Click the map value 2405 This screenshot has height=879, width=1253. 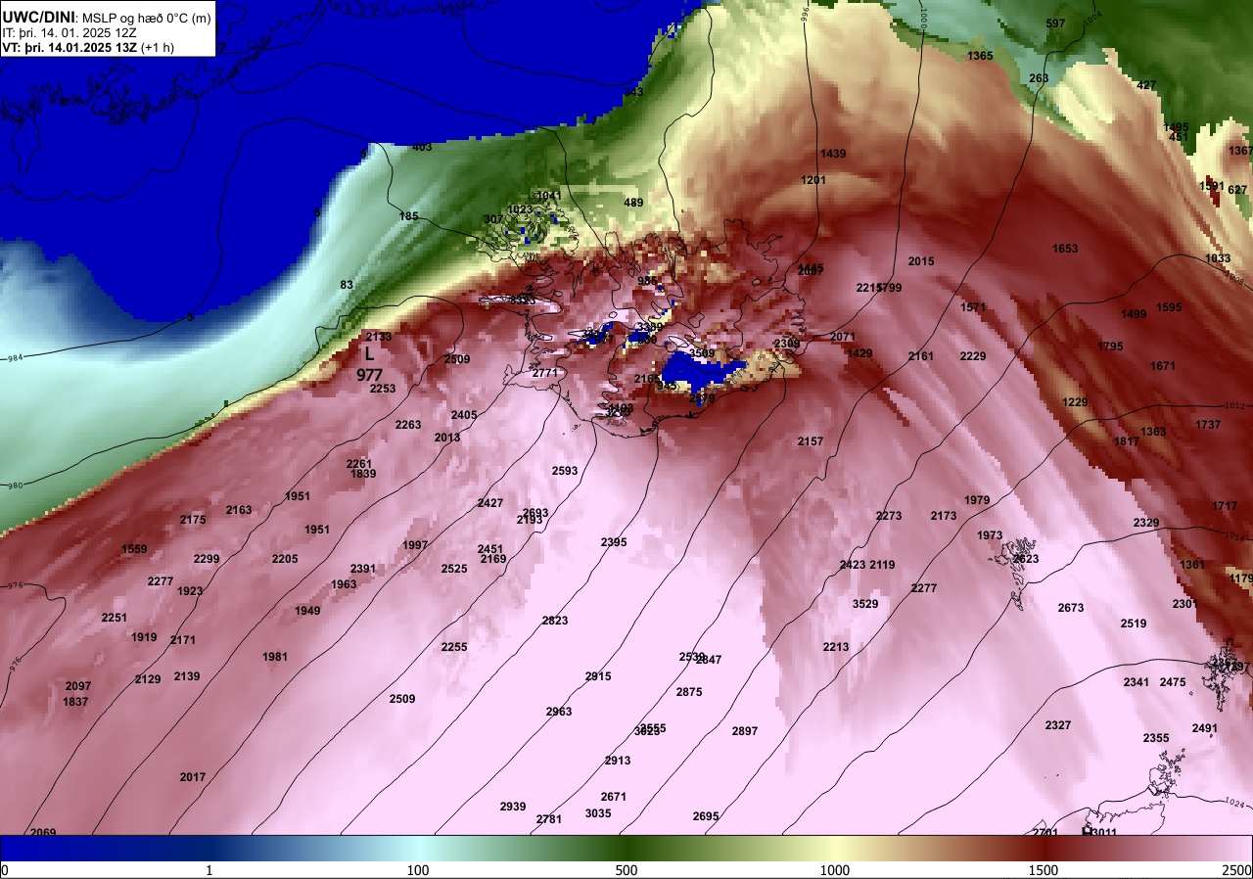pyautogui.click(x=464, y=415)
